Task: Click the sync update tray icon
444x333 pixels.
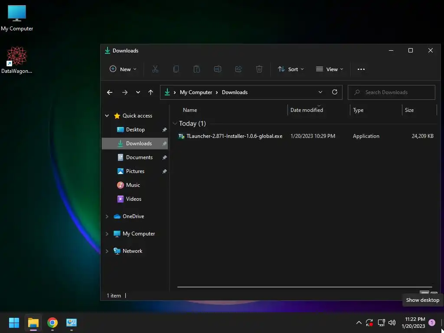Action: pos(369,323)
